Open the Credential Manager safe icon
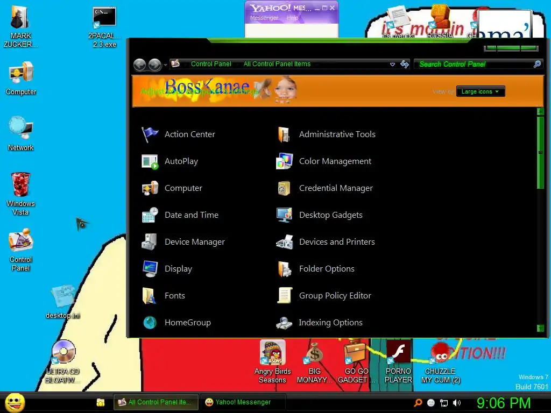 pyautogui.click(x=284, y=188)
